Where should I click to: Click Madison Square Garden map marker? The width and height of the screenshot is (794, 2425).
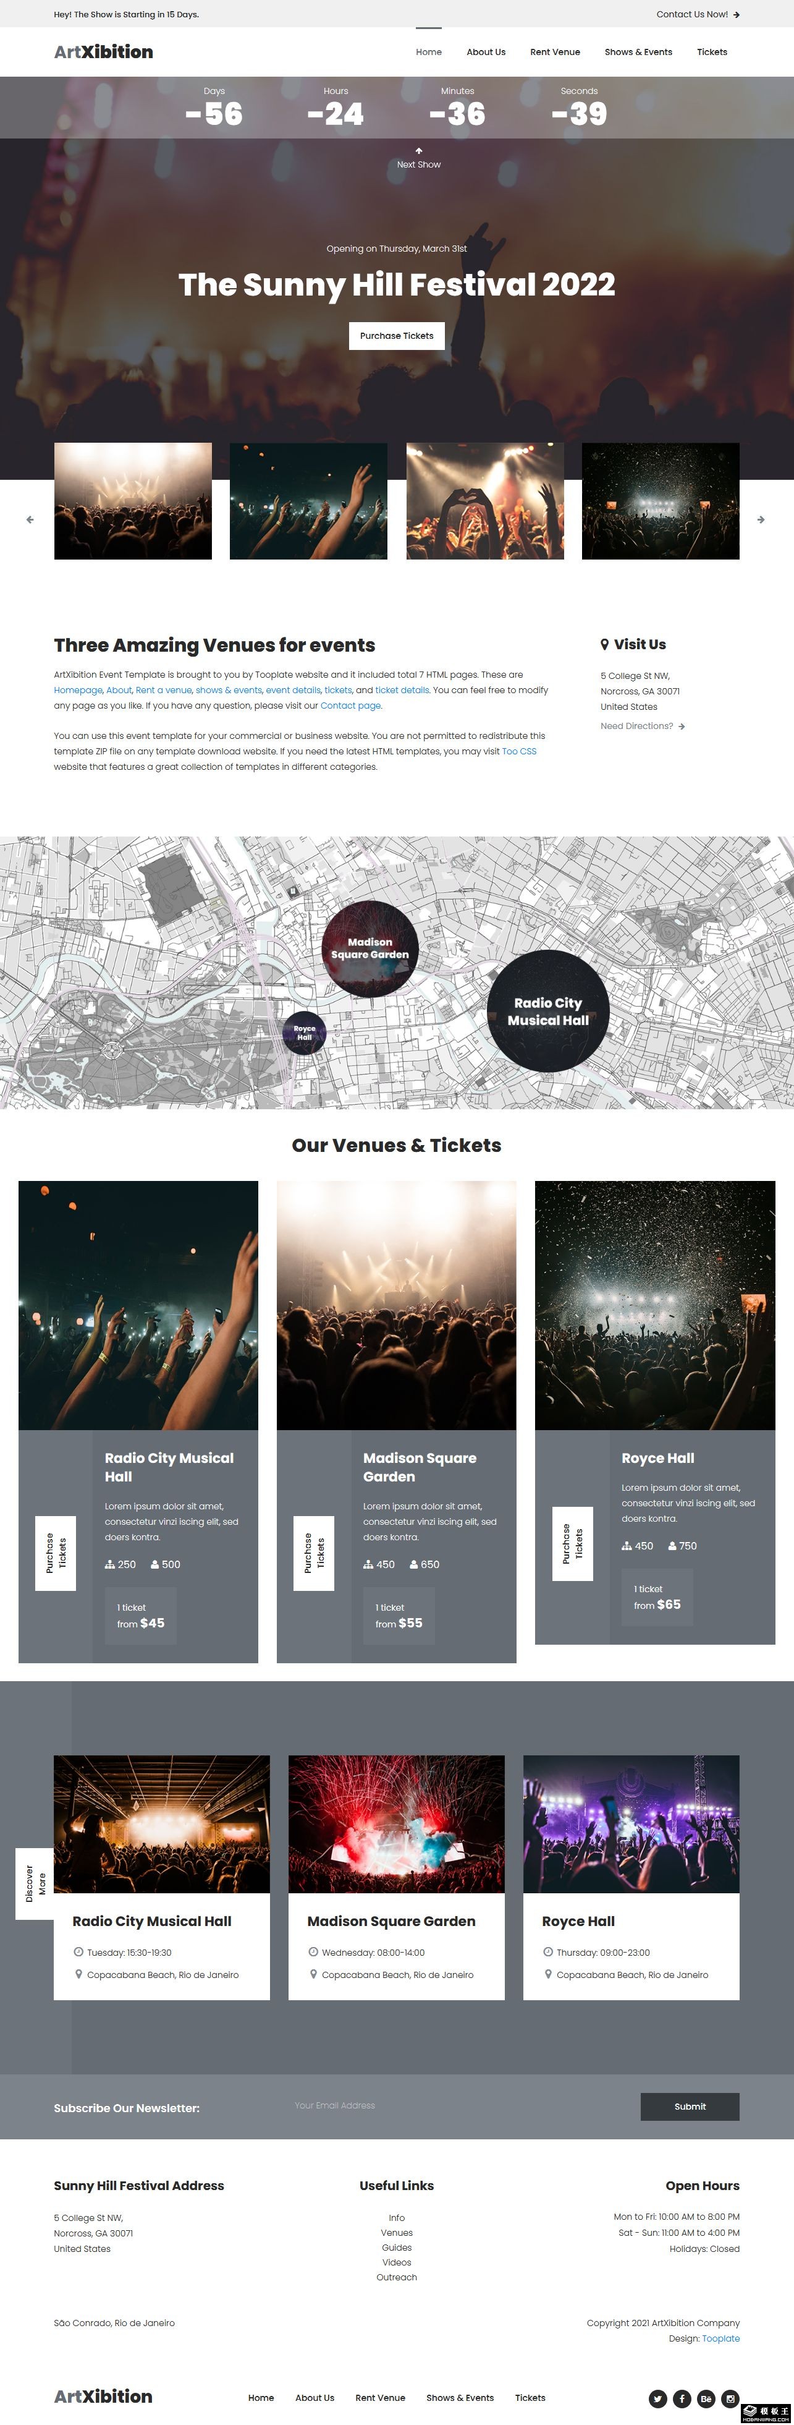[370, 948]
